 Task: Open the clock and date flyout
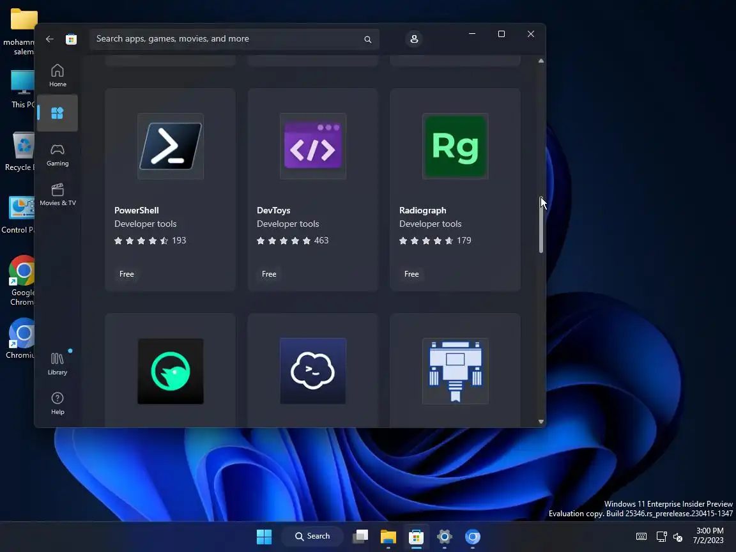[x=709, y=535]
